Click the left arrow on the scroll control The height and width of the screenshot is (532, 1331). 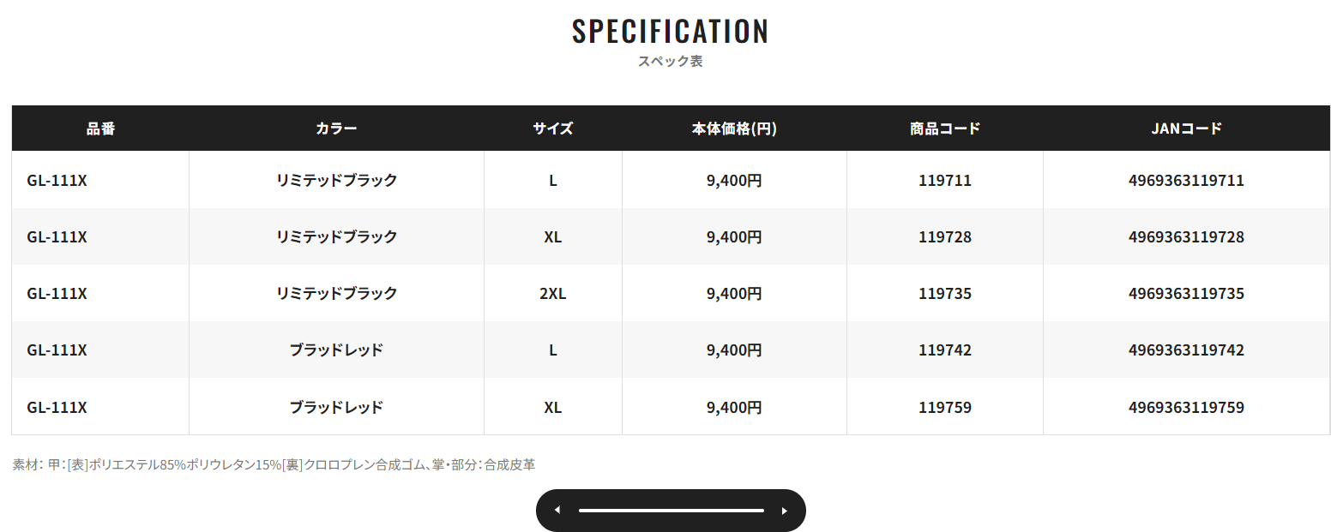[x=557, y=511]
